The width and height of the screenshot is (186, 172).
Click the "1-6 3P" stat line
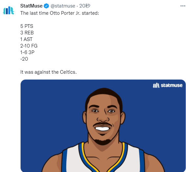coord(28,52)
